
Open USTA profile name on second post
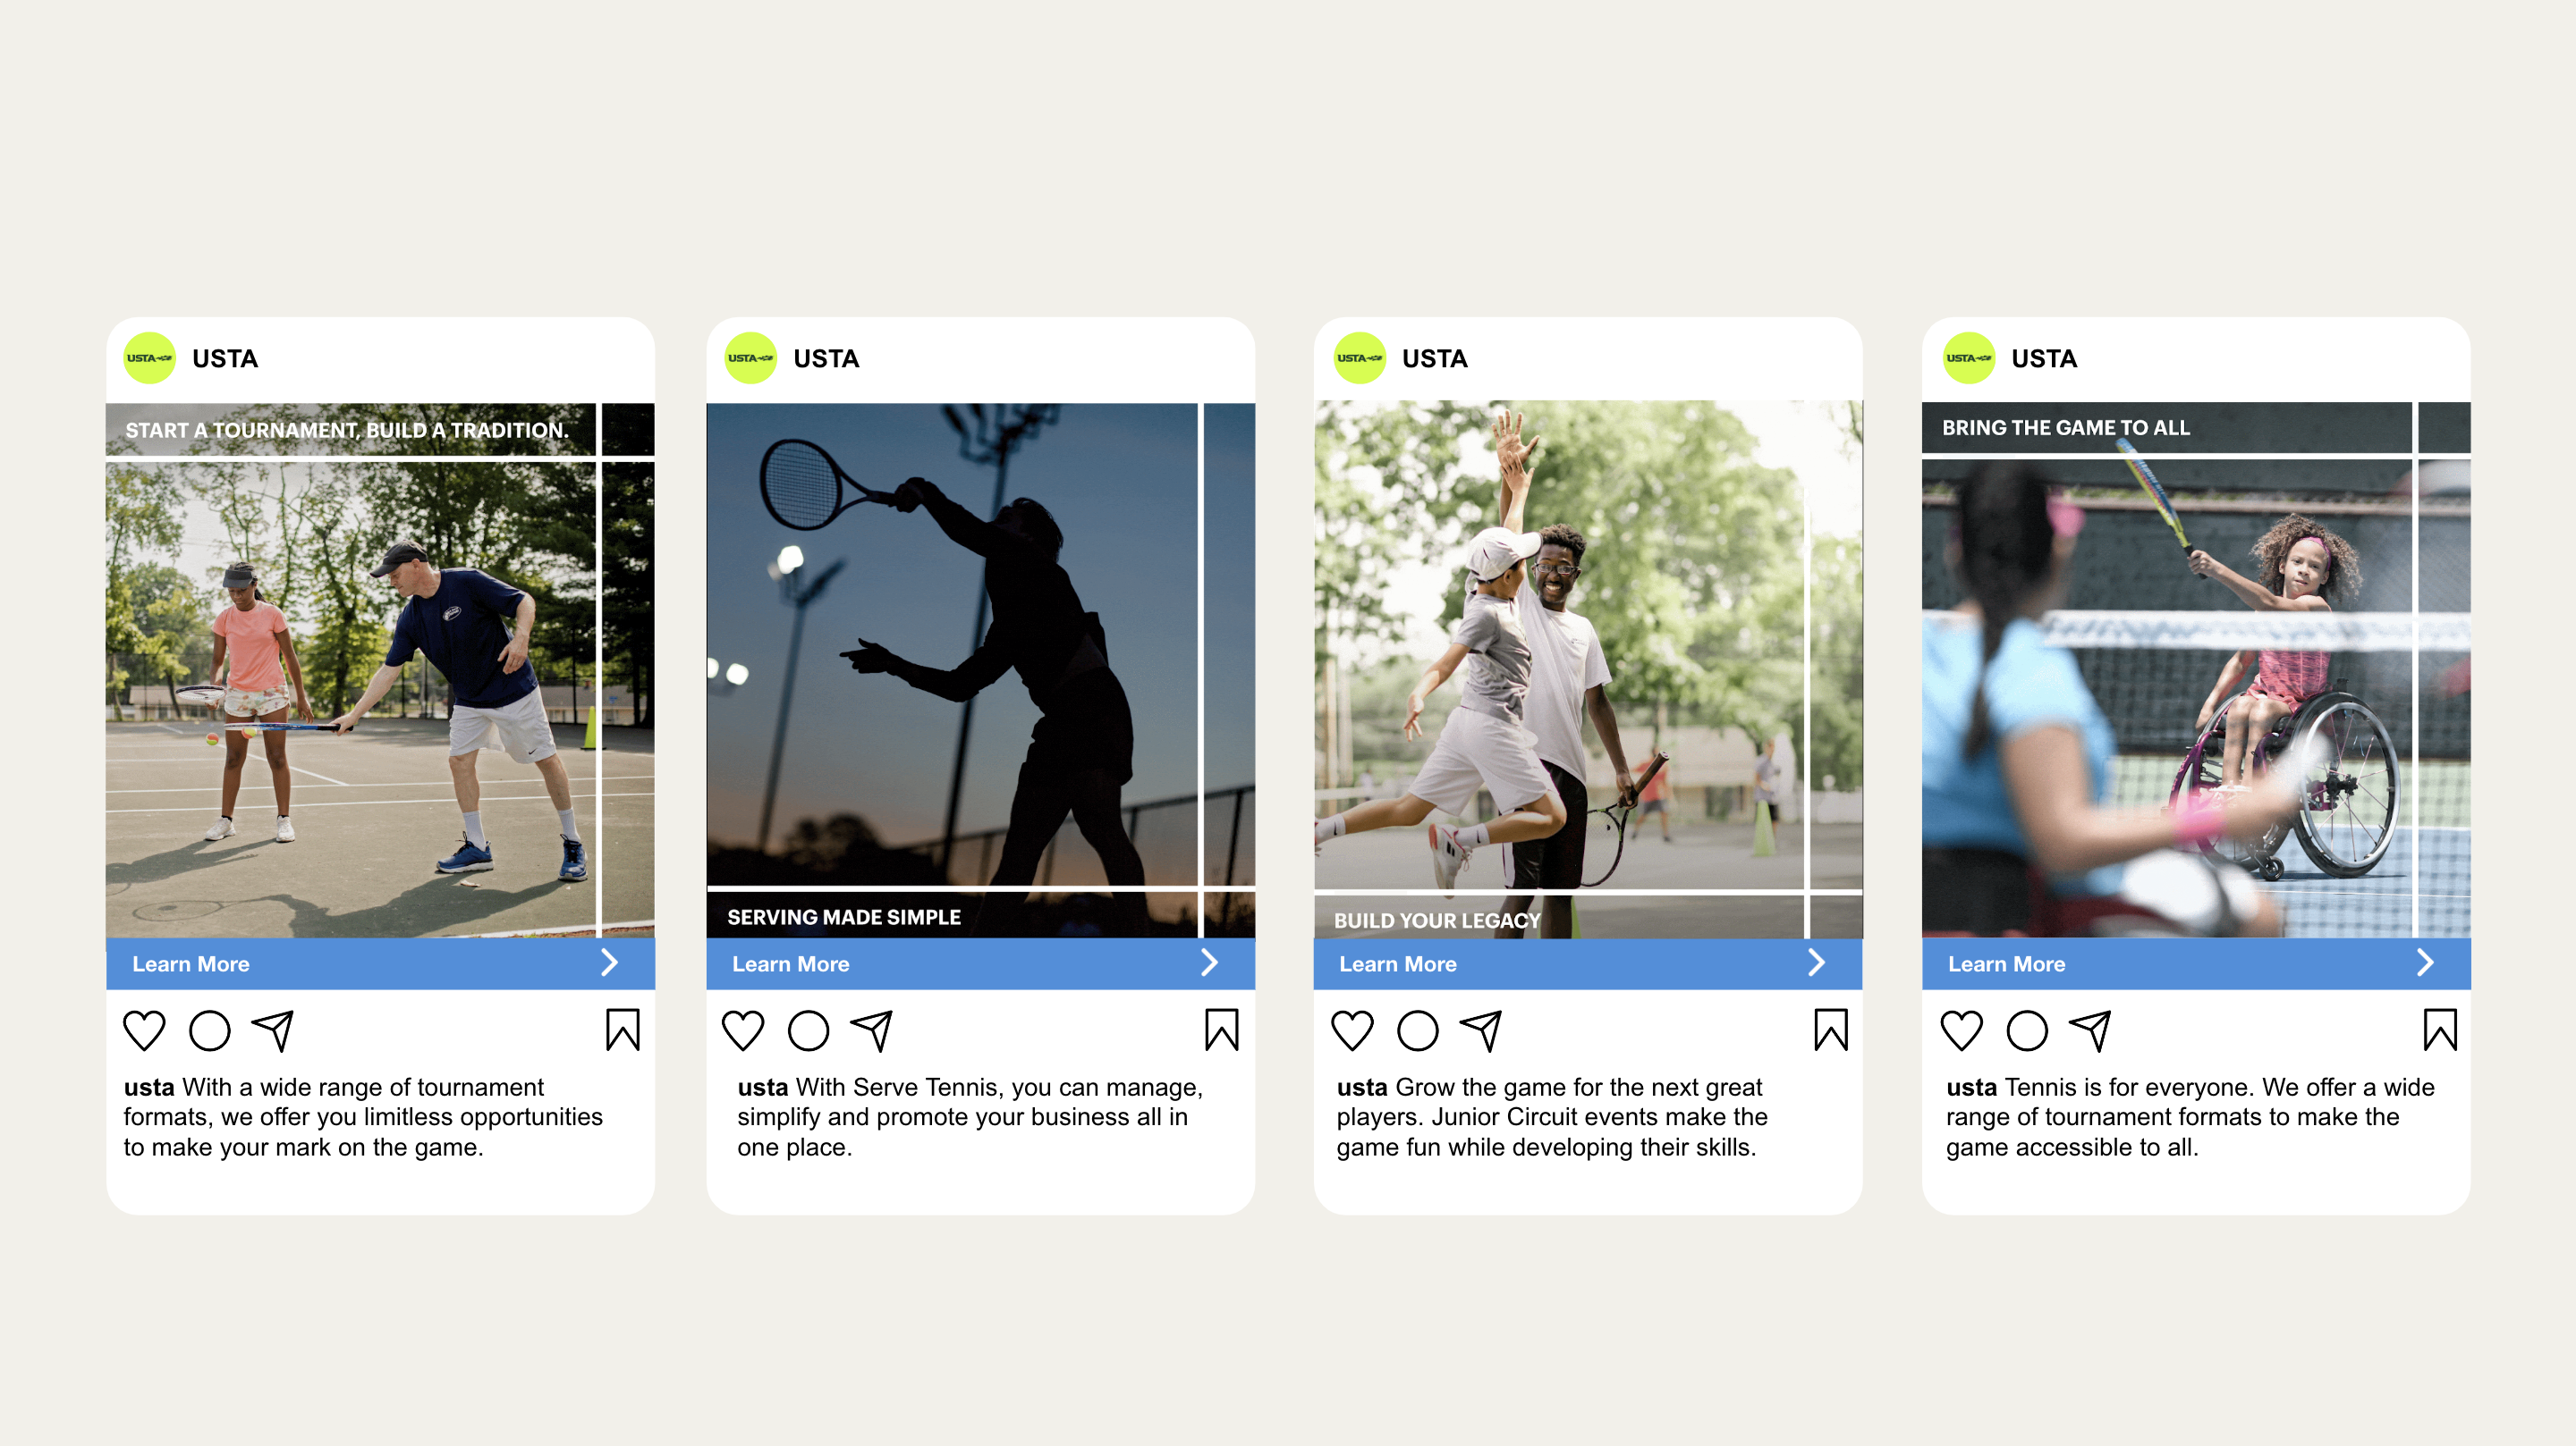pos(826,357)
